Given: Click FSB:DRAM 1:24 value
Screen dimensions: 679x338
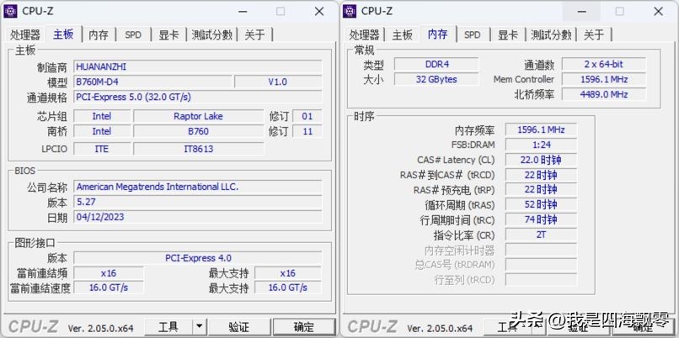Looking at the screenshot, I should point(542,145).
